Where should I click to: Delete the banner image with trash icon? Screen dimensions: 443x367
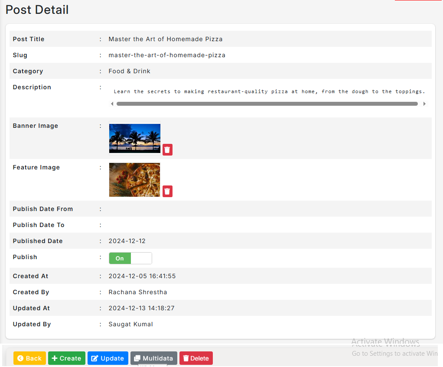point(167,149)
